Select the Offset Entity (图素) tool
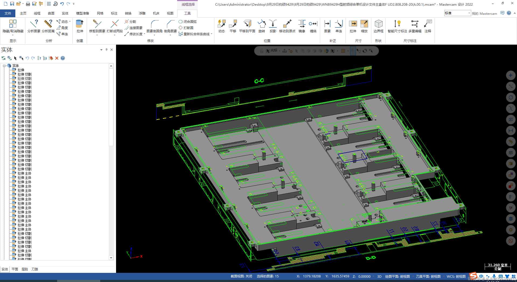 click(327, 26)
